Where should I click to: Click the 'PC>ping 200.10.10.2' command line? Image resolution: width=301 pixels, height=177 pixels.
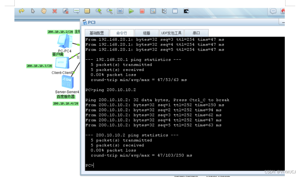[111, 90]
